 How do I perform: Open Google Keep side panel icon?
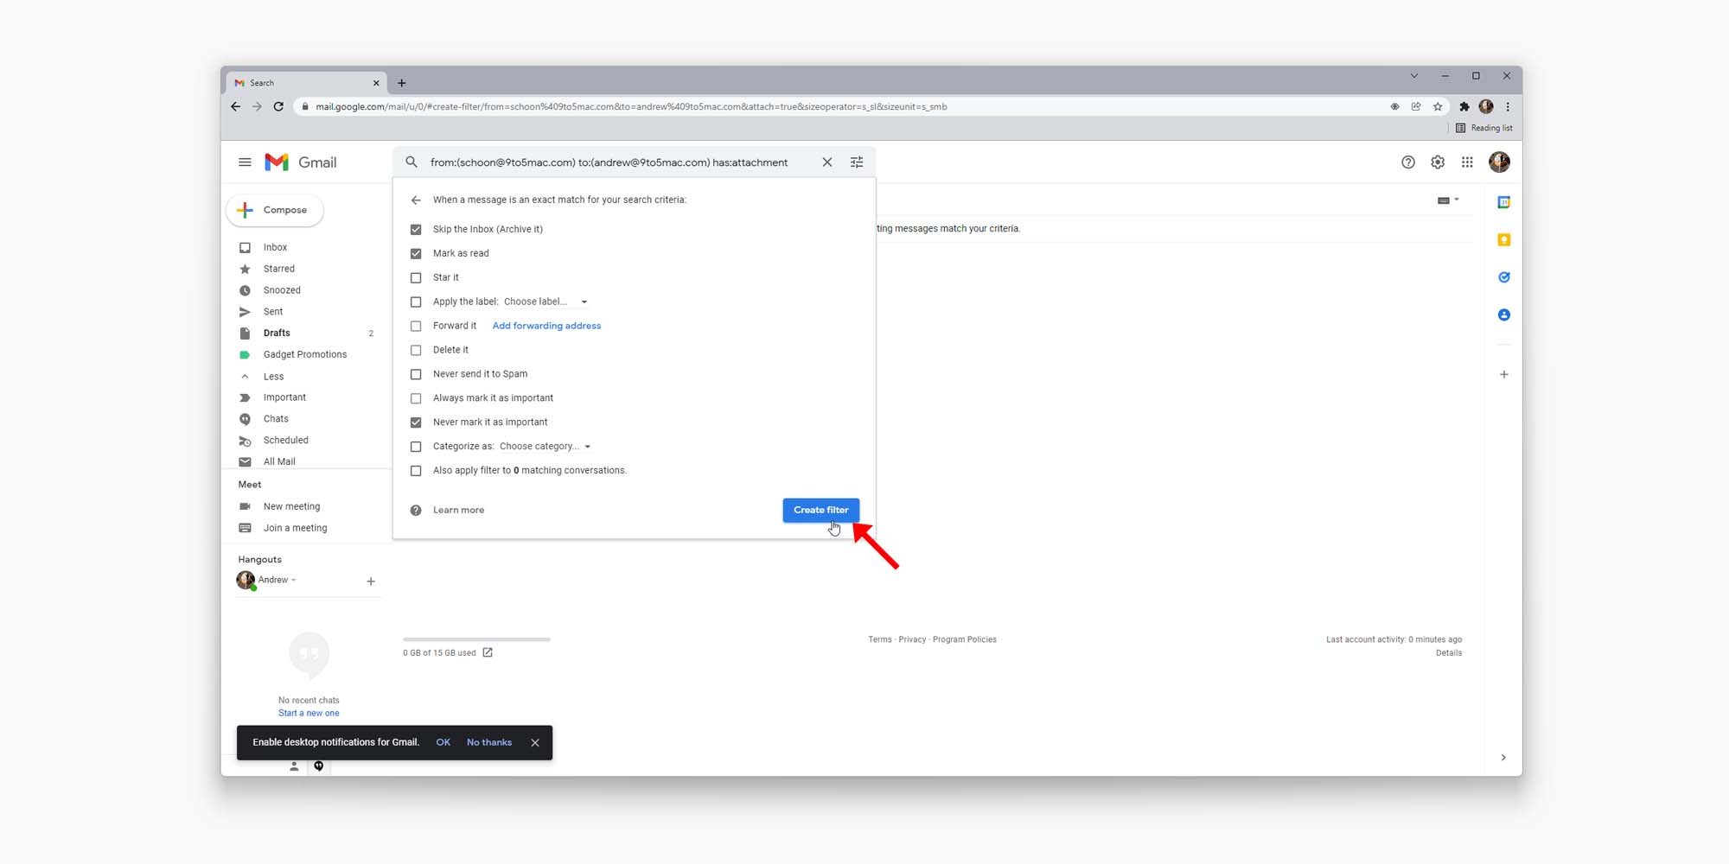(1504, 240)
